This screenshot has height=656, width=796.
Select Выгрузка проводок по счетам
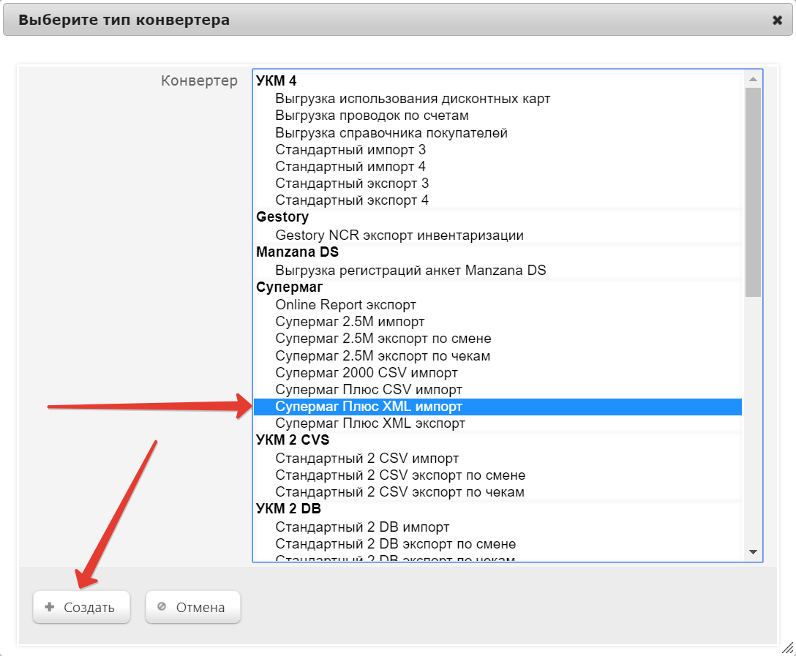[x=372, y=116]
